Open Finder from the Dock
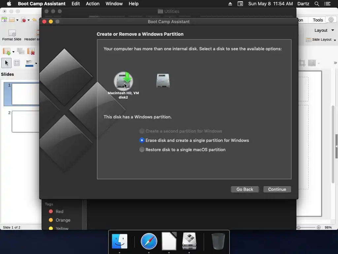 (x=119, y=241)
